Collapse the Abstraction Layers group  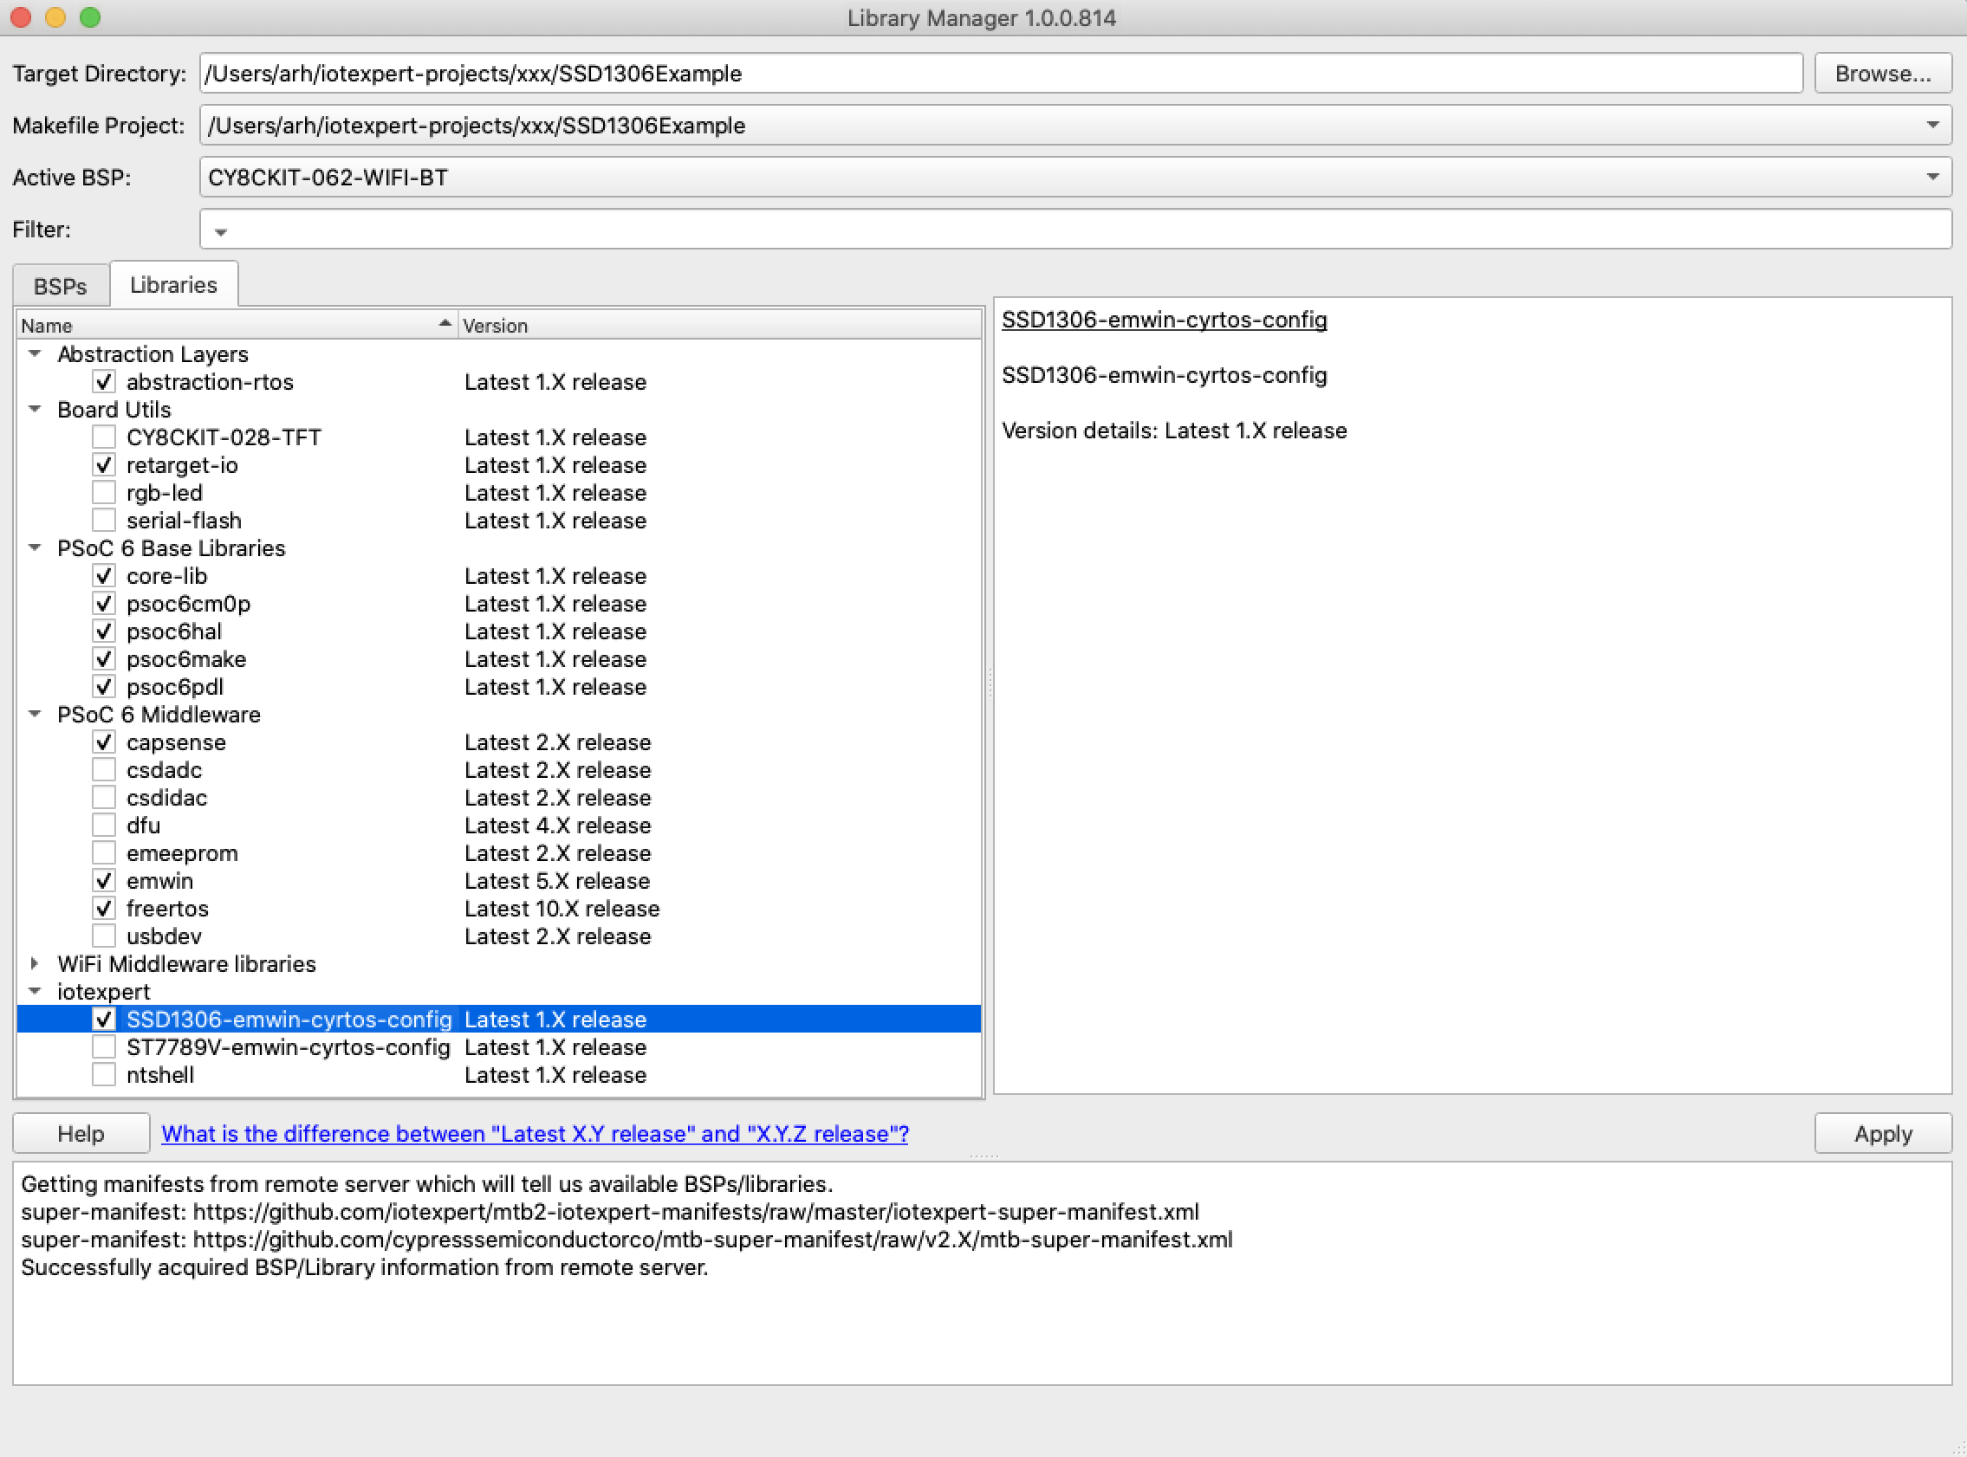pyautogui.click(x=35, y=353)
